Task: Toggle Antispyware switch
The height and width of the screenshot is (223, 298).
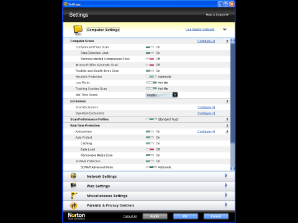Action: point(150,131)
